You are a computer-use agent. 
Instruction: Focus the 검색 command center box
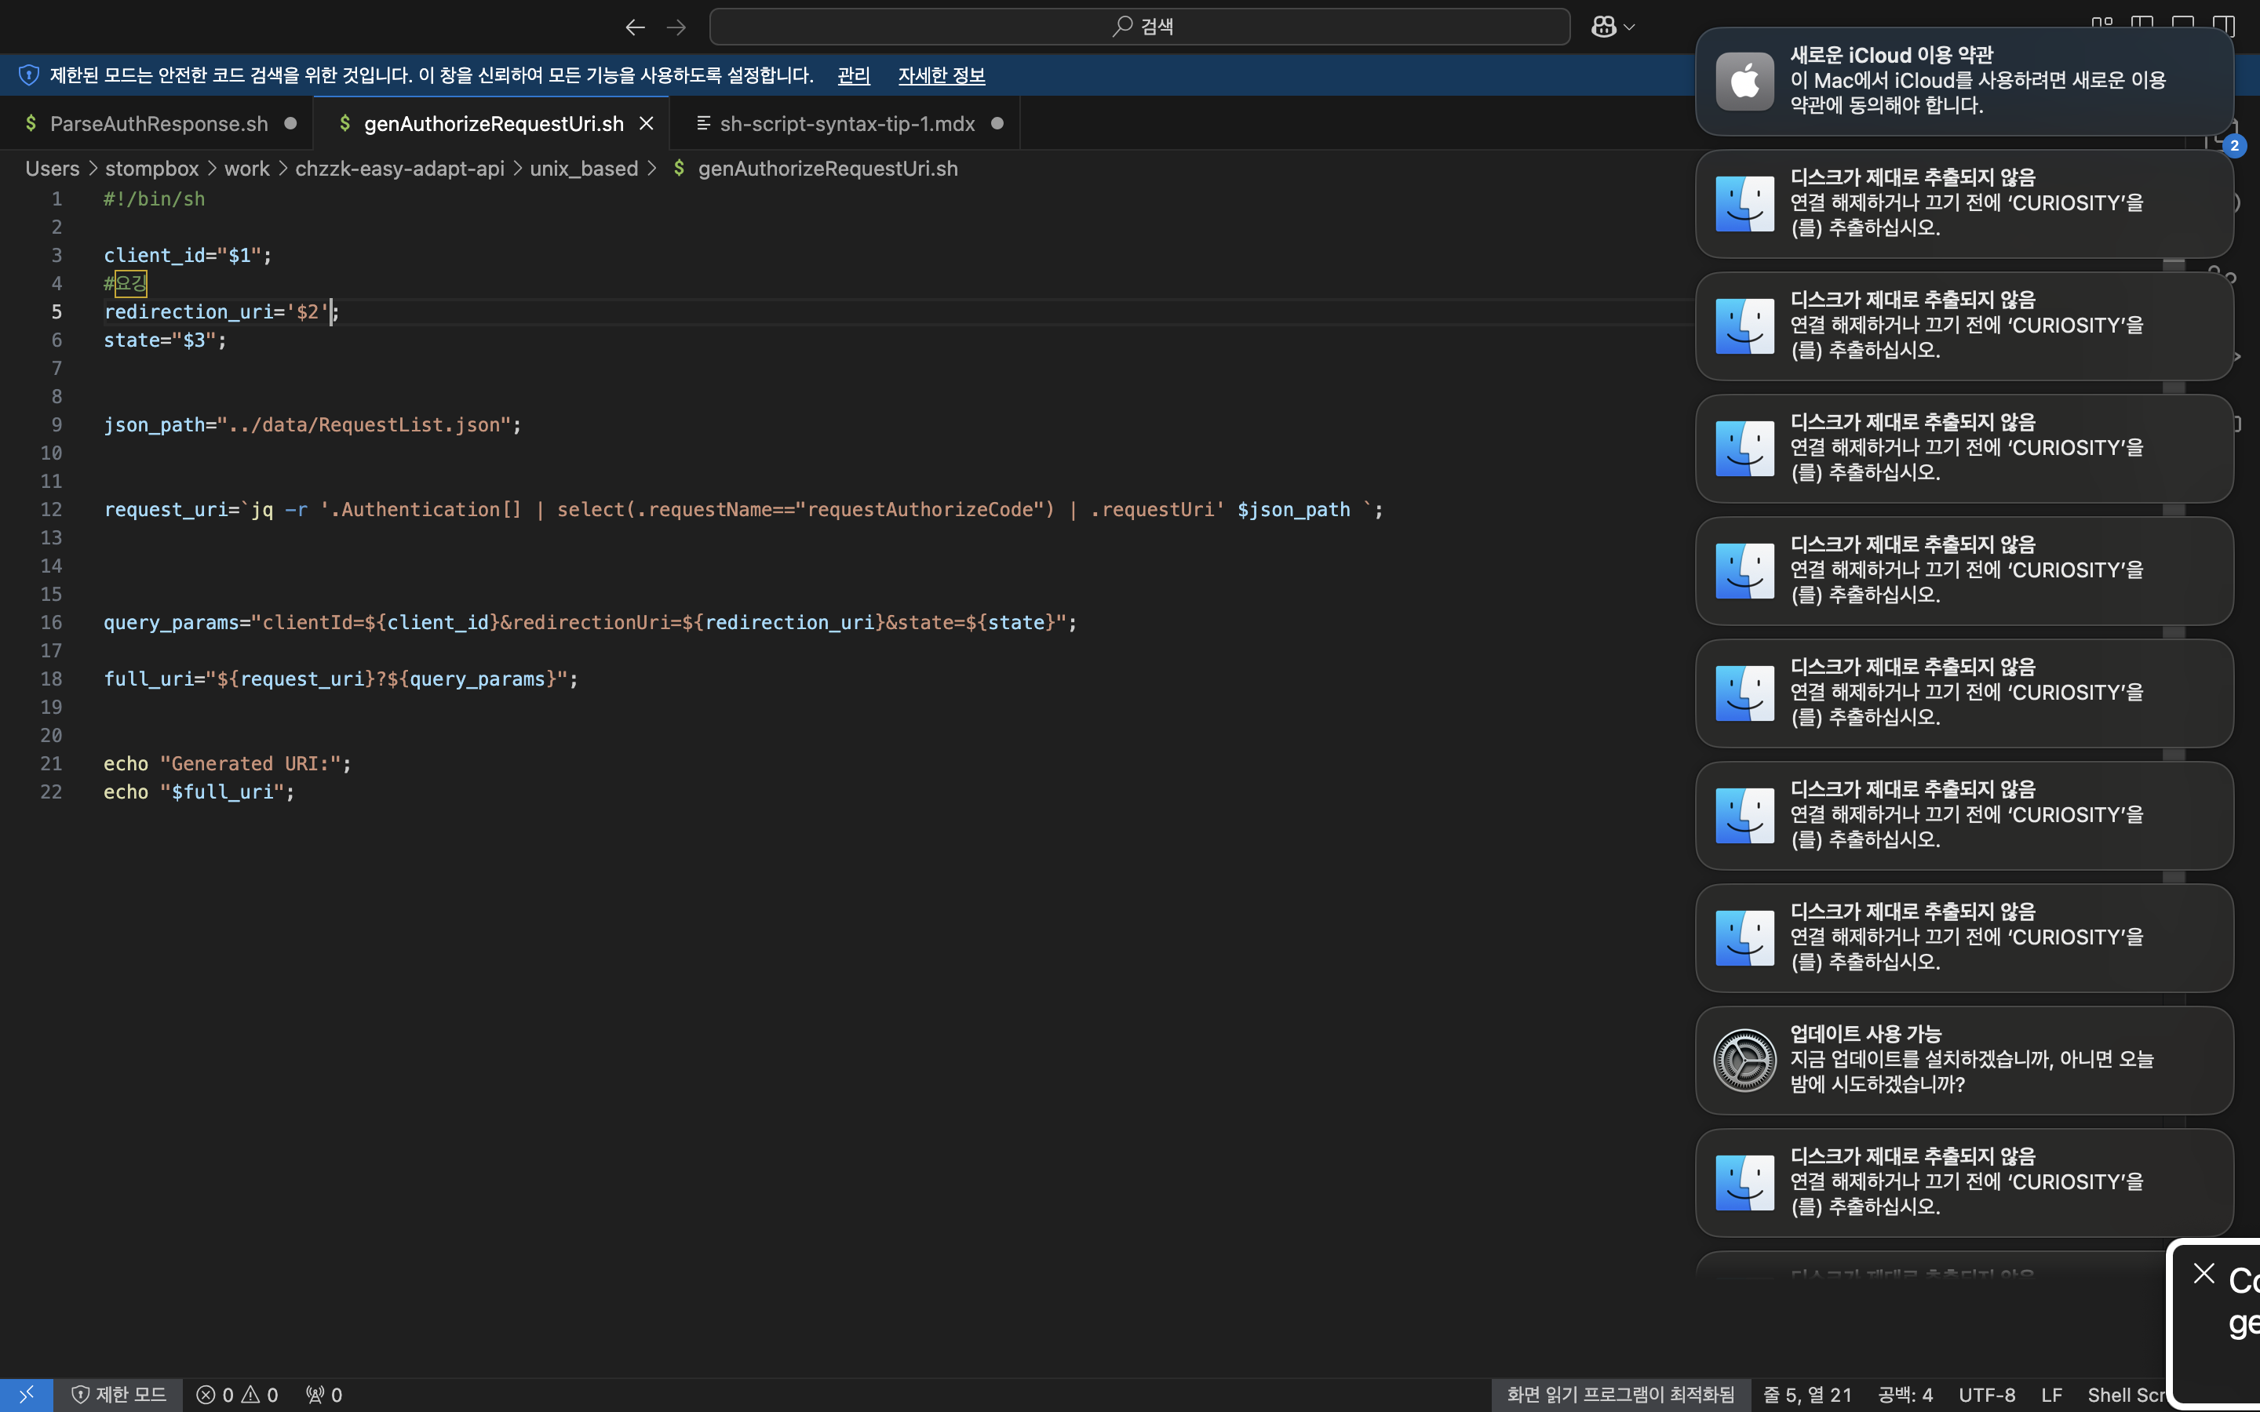(1139, 27)
